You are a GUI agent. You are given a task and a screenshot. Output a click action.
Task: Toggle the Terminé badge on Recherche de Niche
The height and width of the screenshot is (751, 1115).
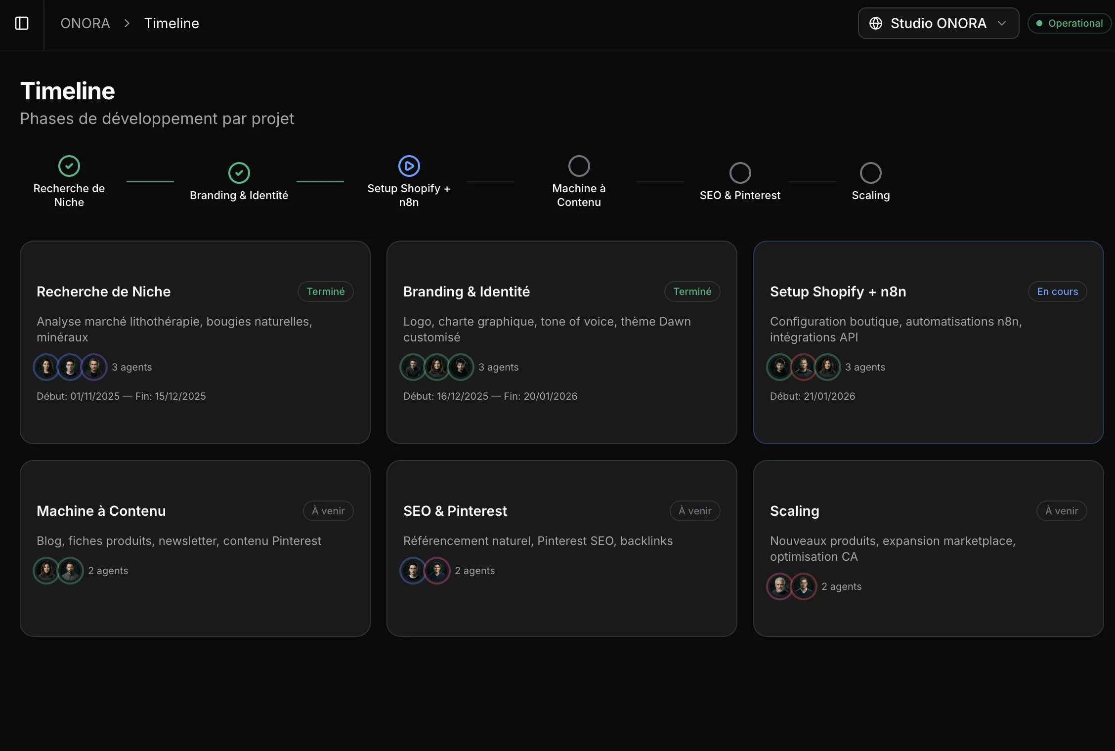point(325,292)
